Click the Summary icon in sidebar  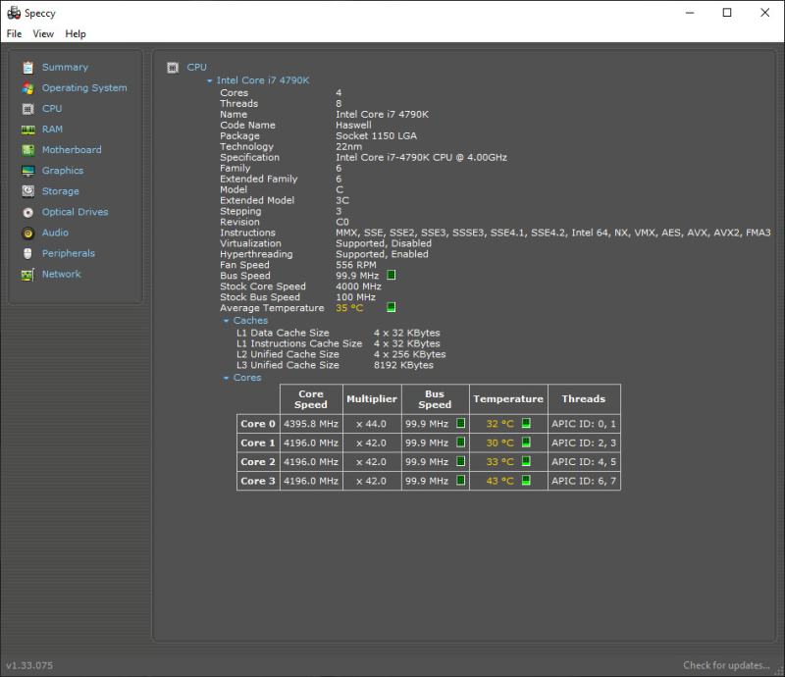tap(27, 68)
